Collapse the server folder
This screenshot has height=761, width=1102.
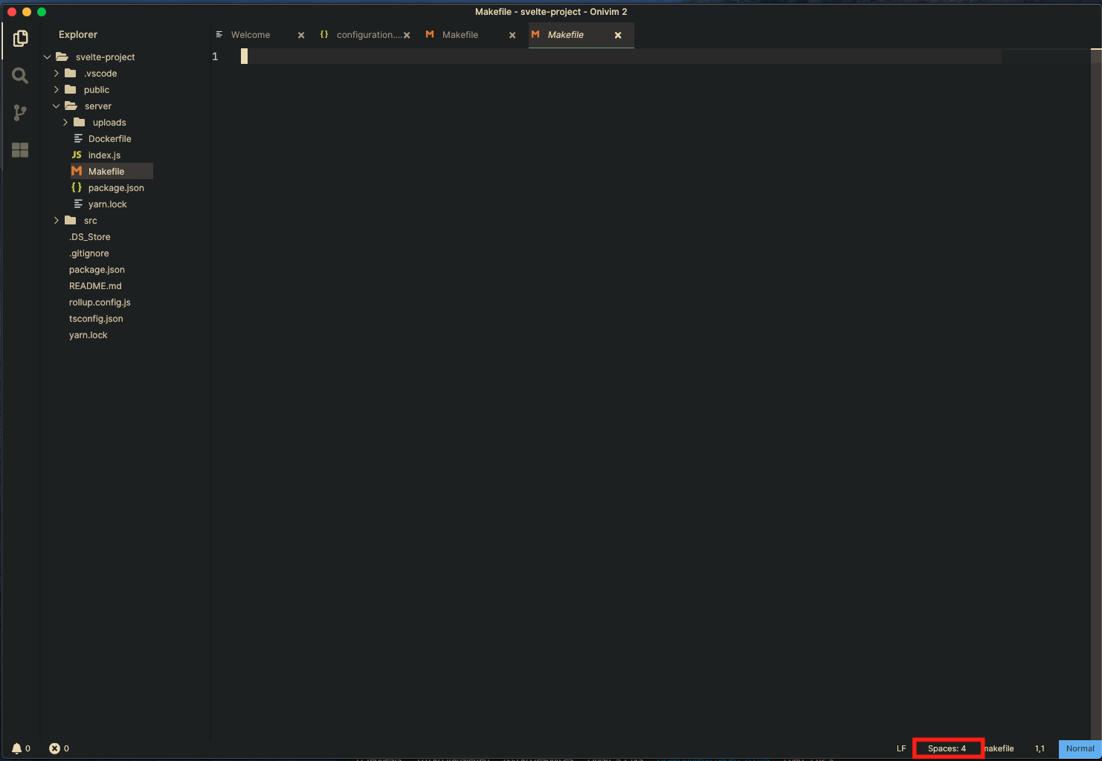pyautogui.click(x=55, y=106)
